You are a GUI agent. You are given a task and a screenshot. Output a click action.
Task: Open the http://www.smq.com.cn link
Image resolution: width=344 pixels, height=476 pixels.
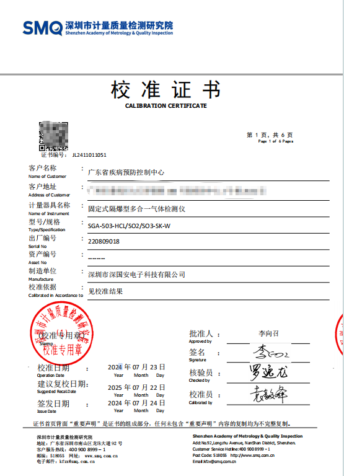[x=252, y=456]
